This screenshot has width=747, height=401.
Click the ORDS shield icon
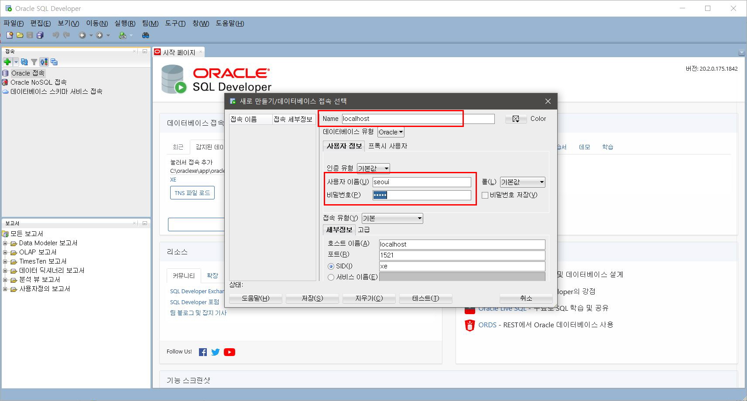469,325
